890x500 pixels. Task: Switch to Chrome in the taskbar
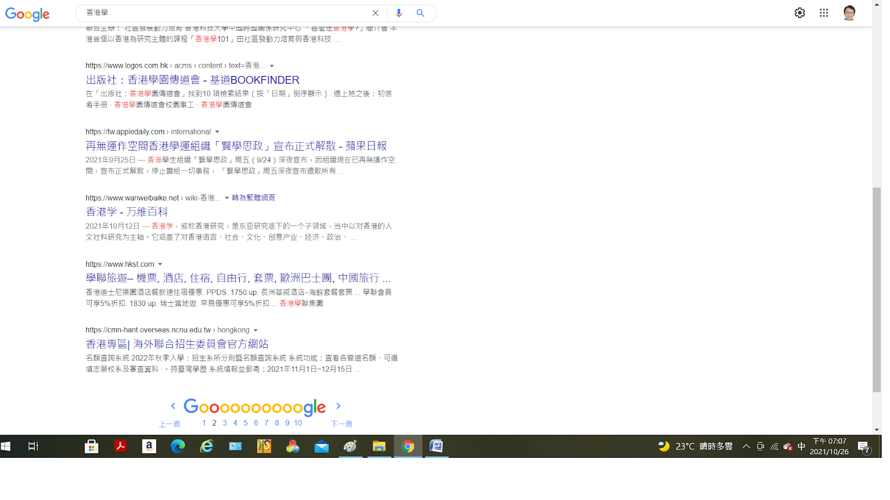(408, 446)
